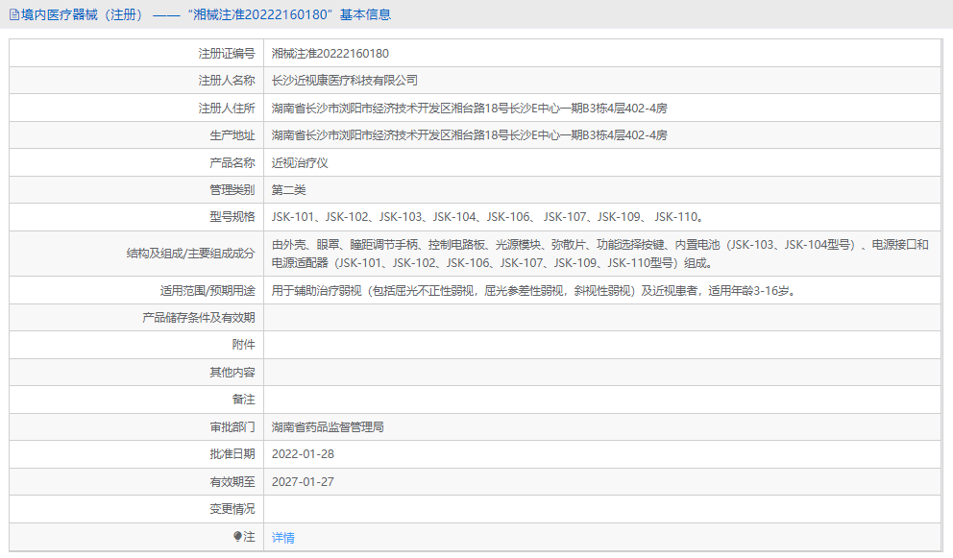The height and width of the screenshot is (558, 953).
Task: Click the 管理类别 label
Action: point(232,190)
